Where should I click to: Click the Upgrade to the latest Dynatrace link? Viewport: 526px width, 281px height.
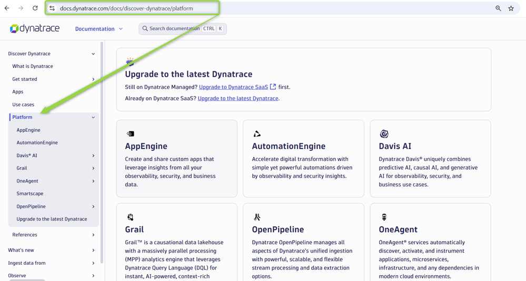click(x=238, y=98)
